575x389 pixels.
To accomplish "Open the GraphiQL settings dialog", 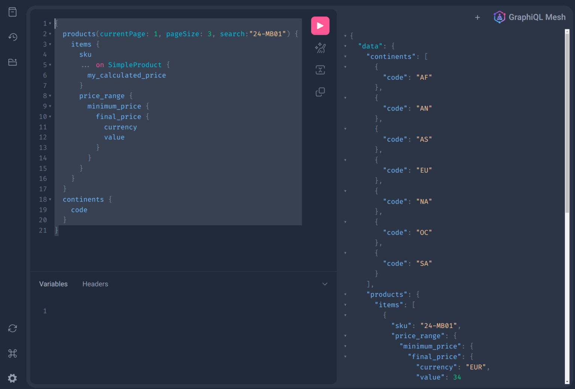I will 12,378.
